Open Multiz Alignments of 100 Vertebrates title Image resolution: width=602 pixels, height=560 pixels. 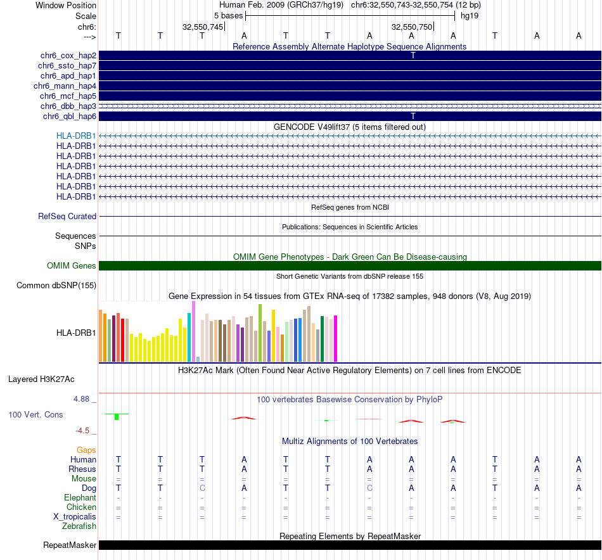tap(350, 442)
